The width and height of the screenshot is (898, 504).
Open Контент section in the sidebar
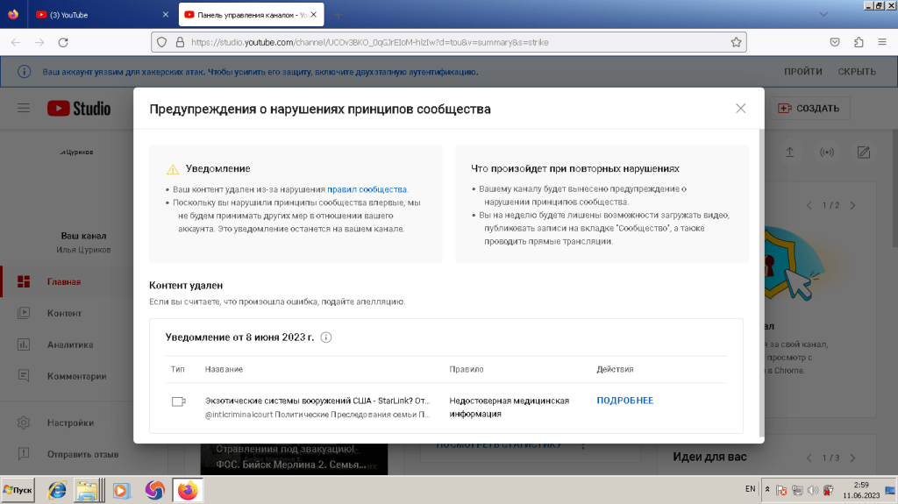(x=64, y=313)
